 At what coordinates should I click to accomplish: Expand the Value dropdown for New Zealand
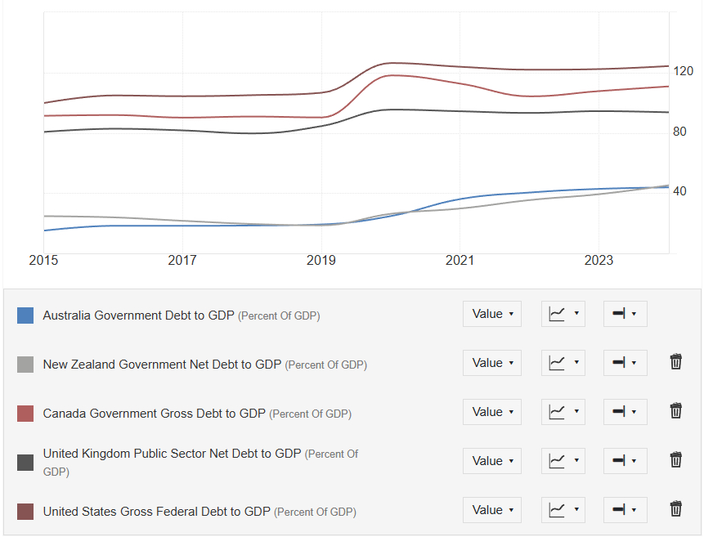pyautogui.click(x=492, y=363)
